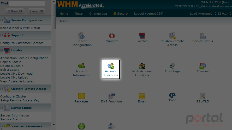
Task: Open Basic cPanel & WHM Setup link
Action: click(x=20, y=28)
